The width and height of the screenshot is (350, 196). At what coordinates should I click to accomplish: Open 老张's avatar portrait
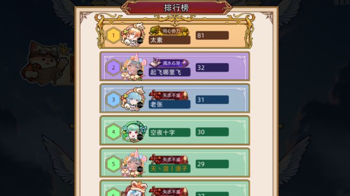click(133, 99)
